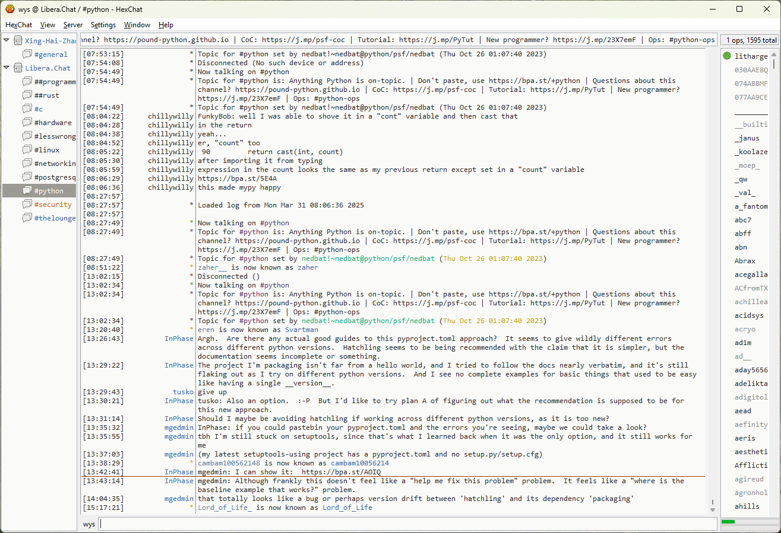This screenshot has height=533, width=781.
Task: Open the https://bpa.st/5E4A paste link
Action: [x=237, y=178]
